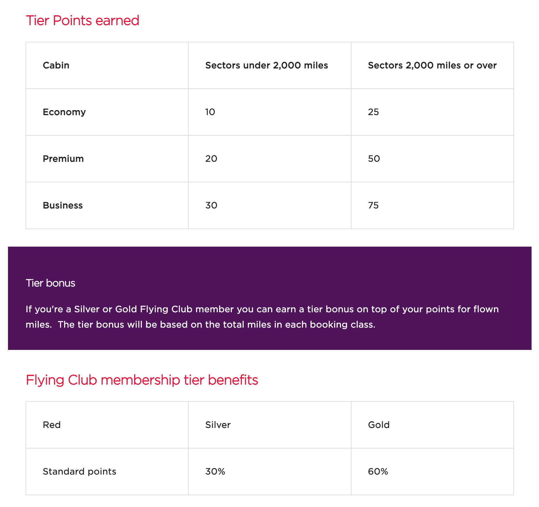Select the Premium row label
Viewport: 539px width, 507px height.
(x=63, y=159)
